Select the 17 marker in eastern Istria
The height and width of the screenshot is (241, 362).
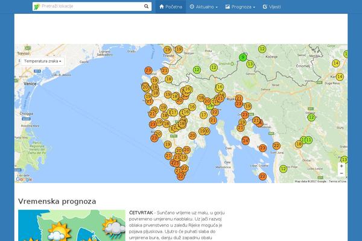pos(203,115)
